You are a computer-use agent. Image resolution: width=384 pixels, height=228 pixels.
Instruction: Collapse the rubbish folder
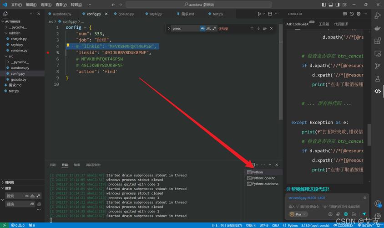coord(14,33)
